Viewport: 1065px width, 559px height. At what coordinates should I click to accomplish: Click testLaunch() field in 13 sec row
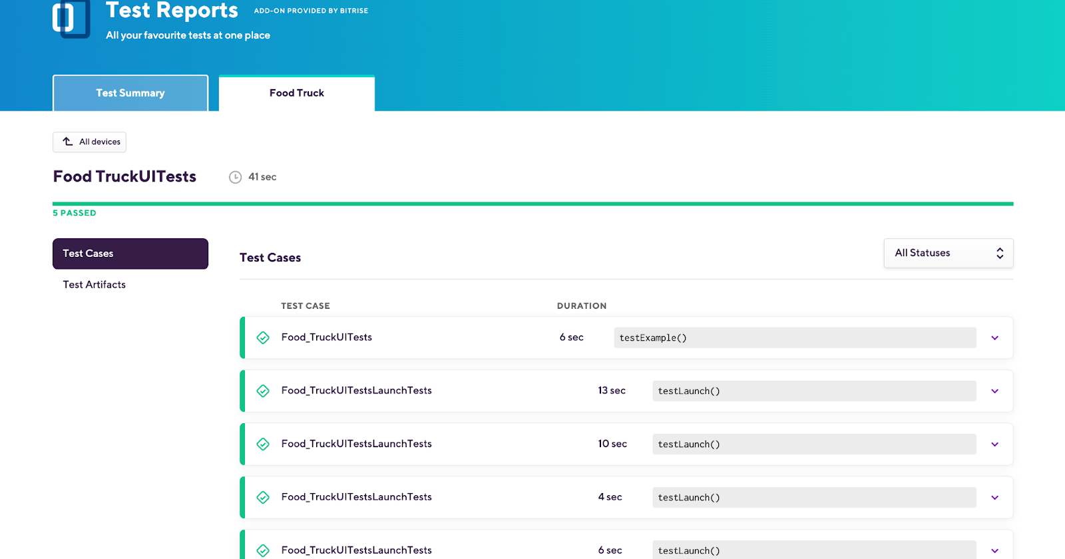[x=814, y=391]
